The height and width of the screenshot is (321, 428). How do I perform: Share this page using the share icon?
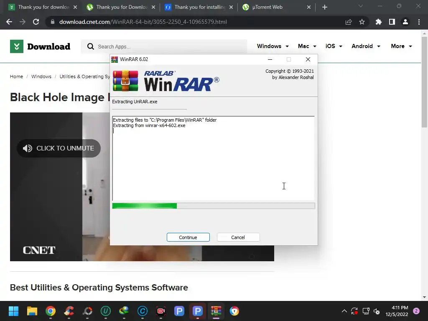(349, 22)
